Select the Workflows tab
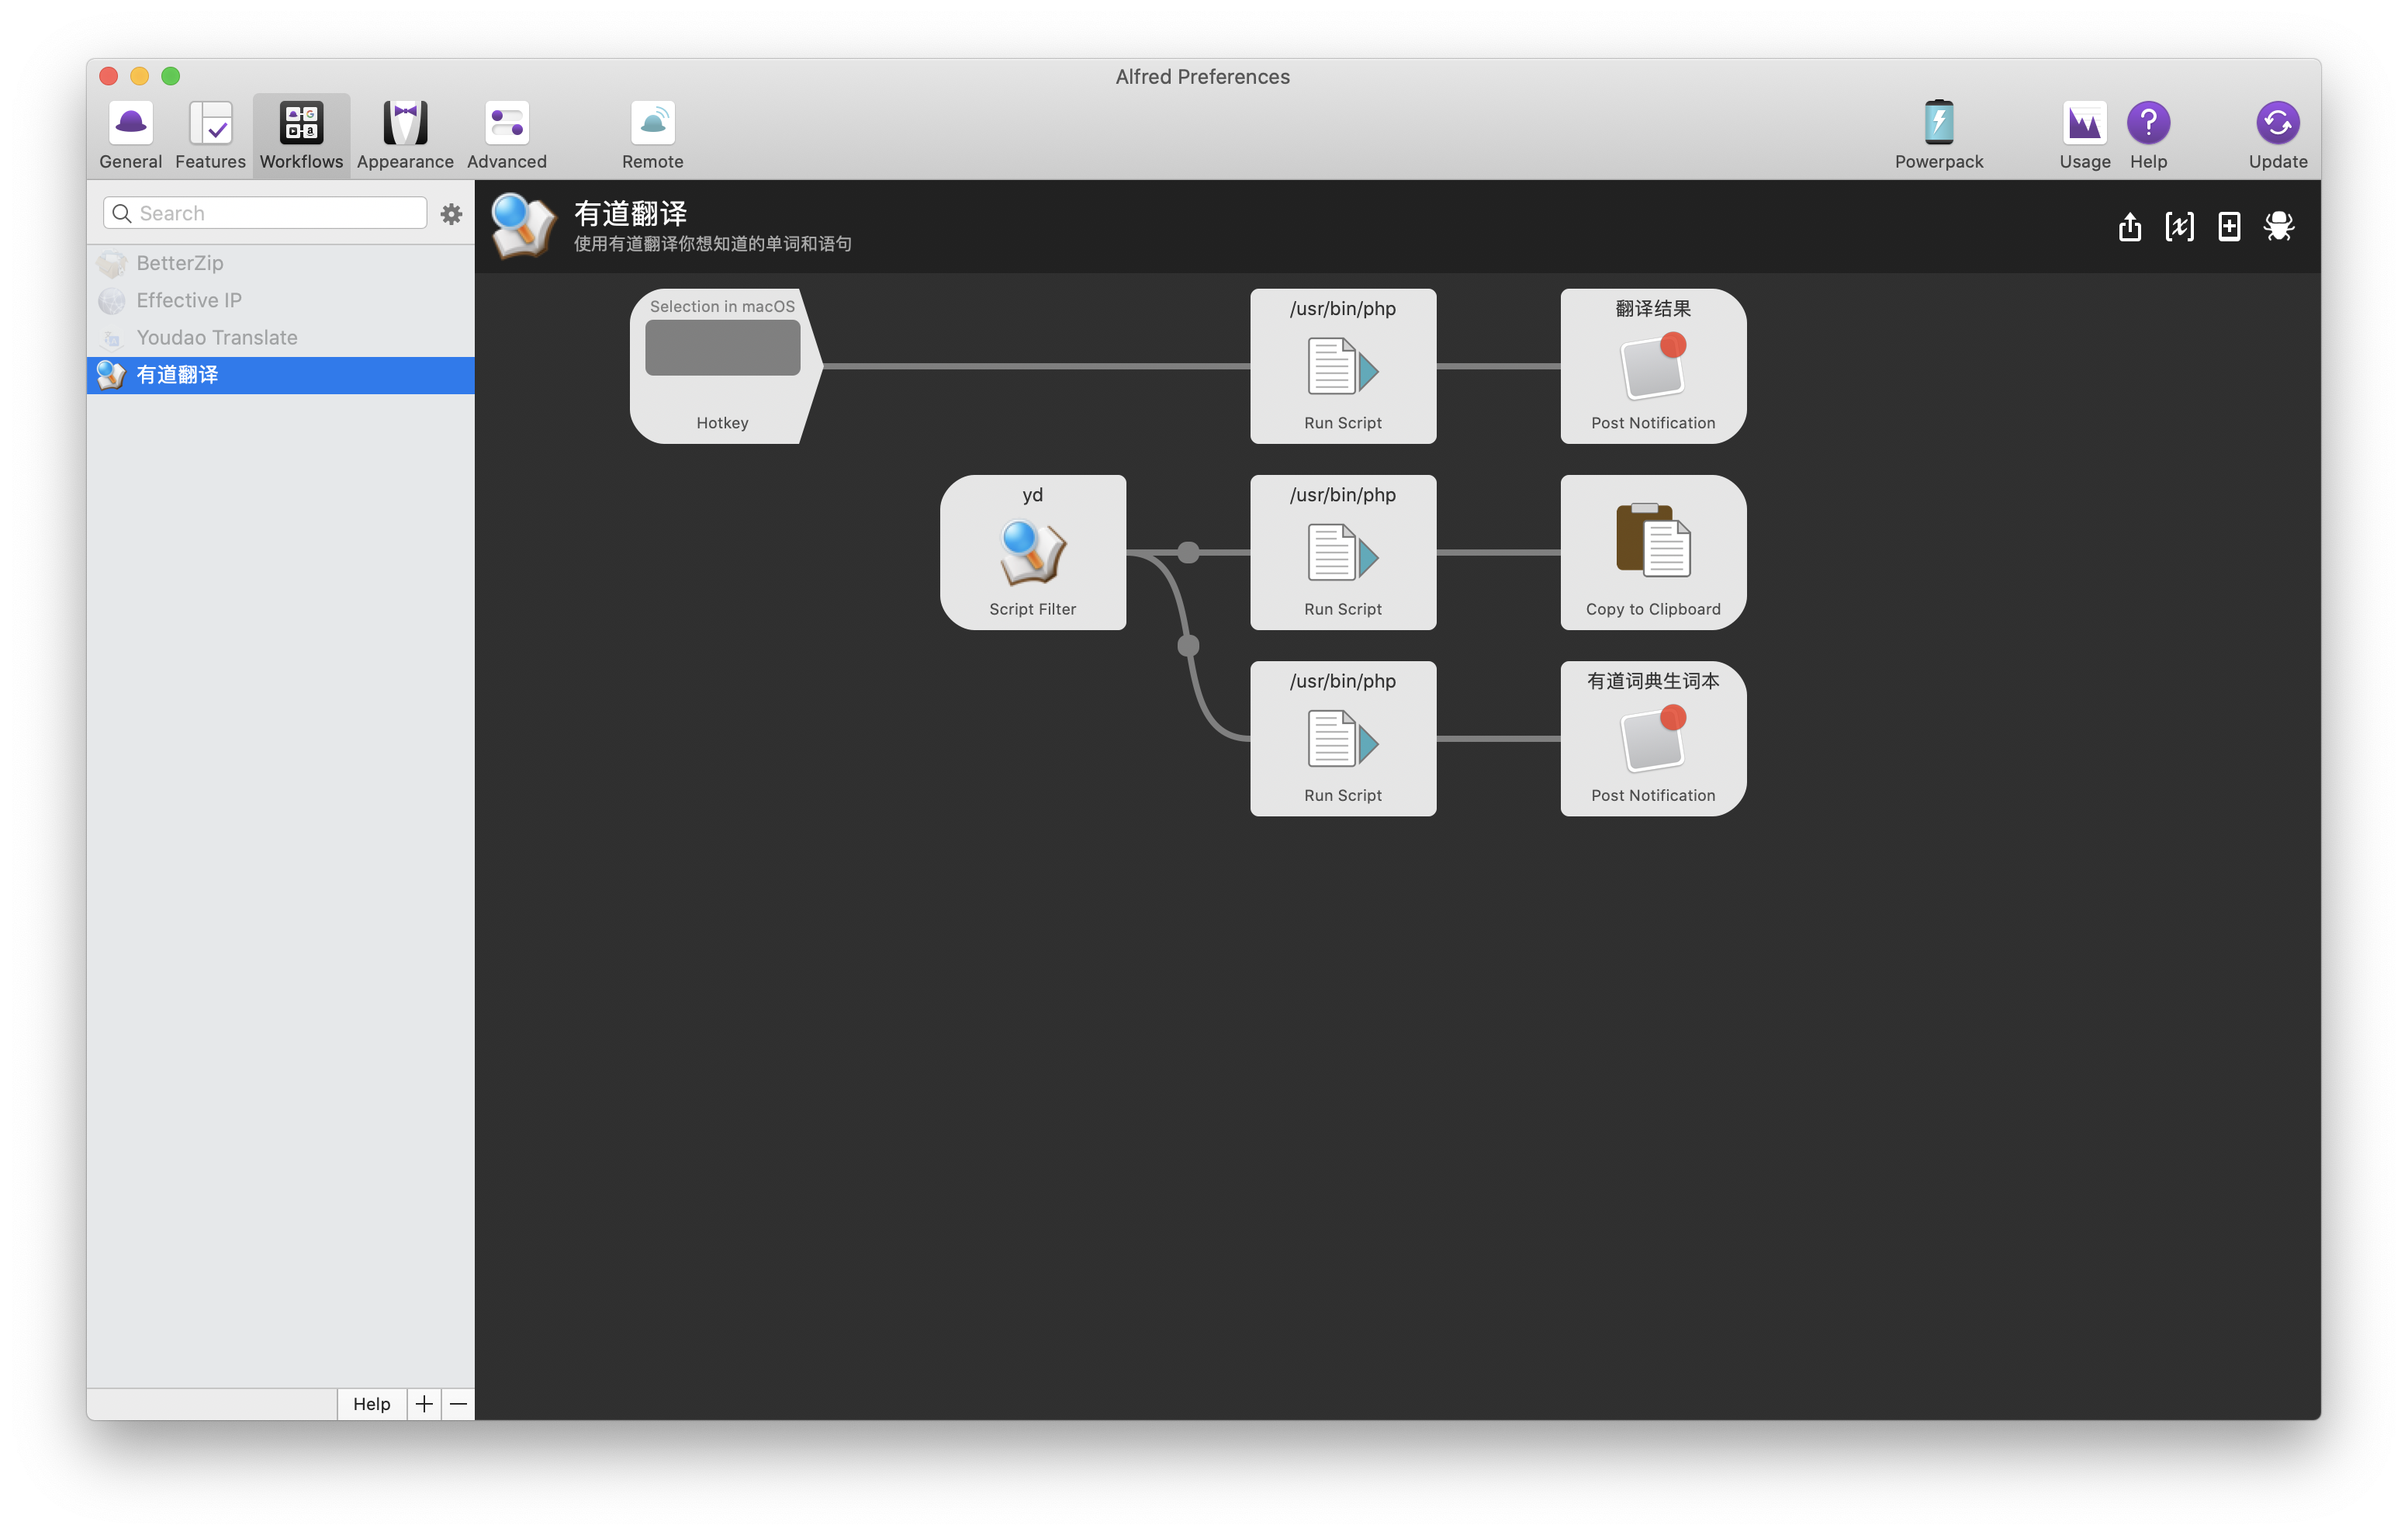The image size is (2408, 1535). [x=301, y=135]
